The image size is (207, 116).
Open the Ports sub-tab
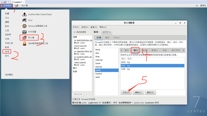136,50
